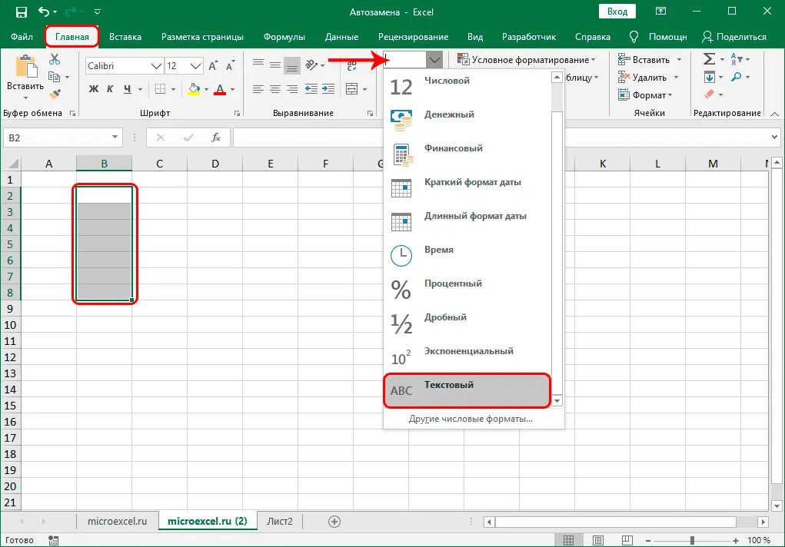This screenshot has height=547, width=785.
Task: Toggle italic formatting (К)
Action: pos(110,89)
